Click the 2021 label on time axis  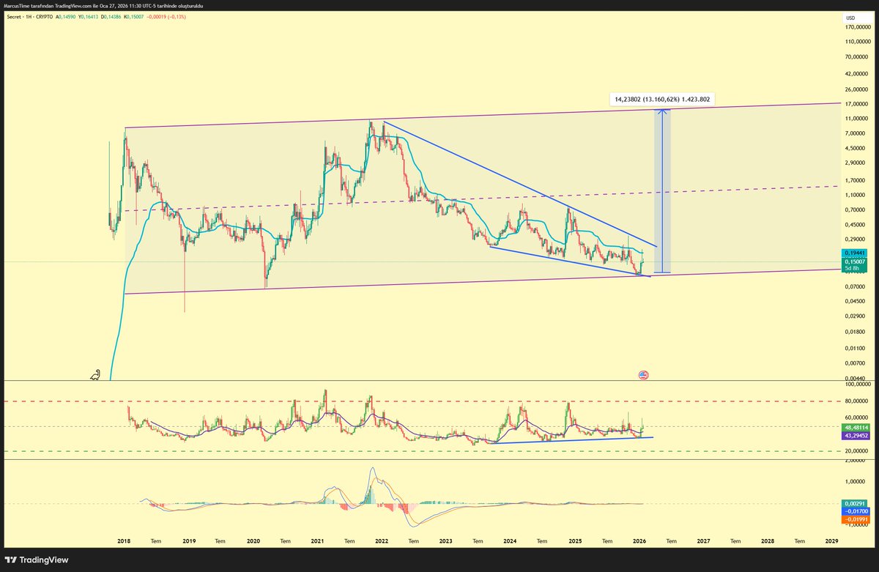(317, 541)
